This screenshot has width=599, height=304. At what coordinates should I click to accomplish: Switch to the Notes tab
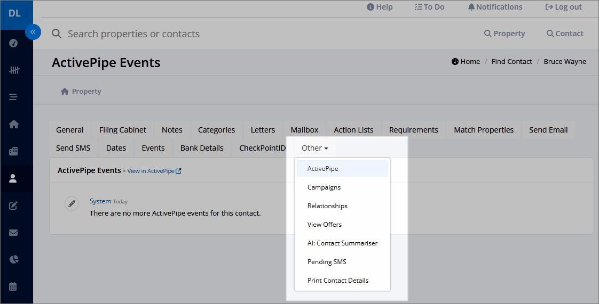point(172,130)
